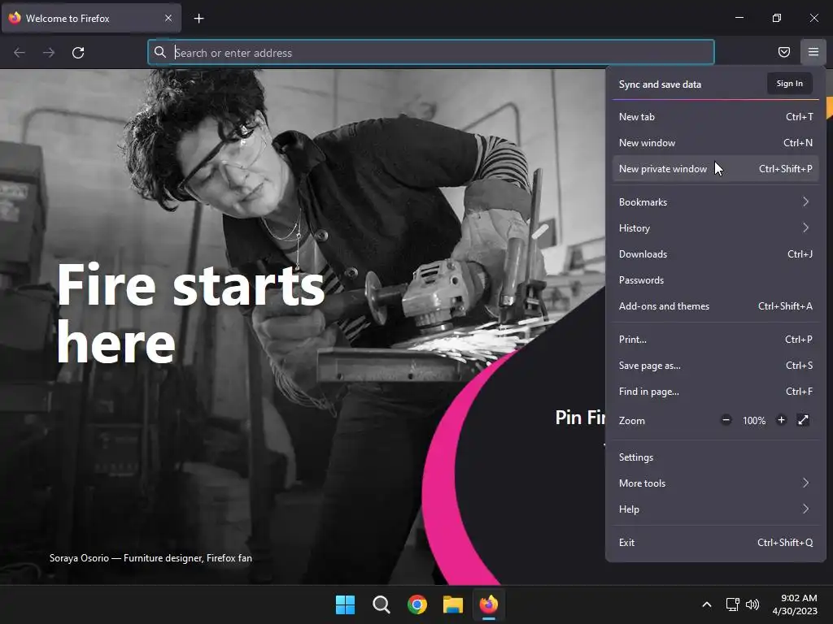Viewport: 833px width, 624px height.
Task: Expand the More tools submenu
Action: coord(716,483)
